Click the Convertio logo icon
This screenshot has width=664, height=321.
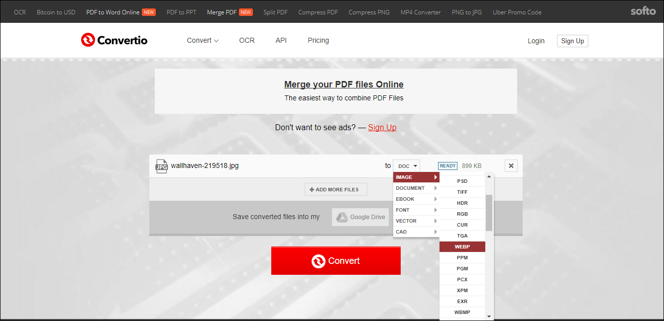pyautogui.click(x=88, y=40)
